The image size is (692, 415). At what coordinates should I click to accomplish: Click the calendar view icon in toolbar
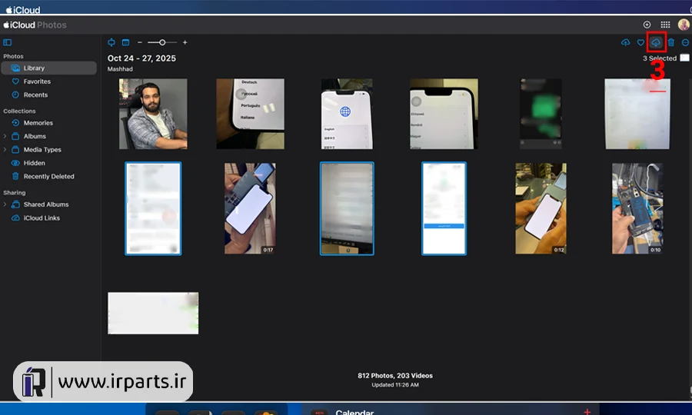126,42
